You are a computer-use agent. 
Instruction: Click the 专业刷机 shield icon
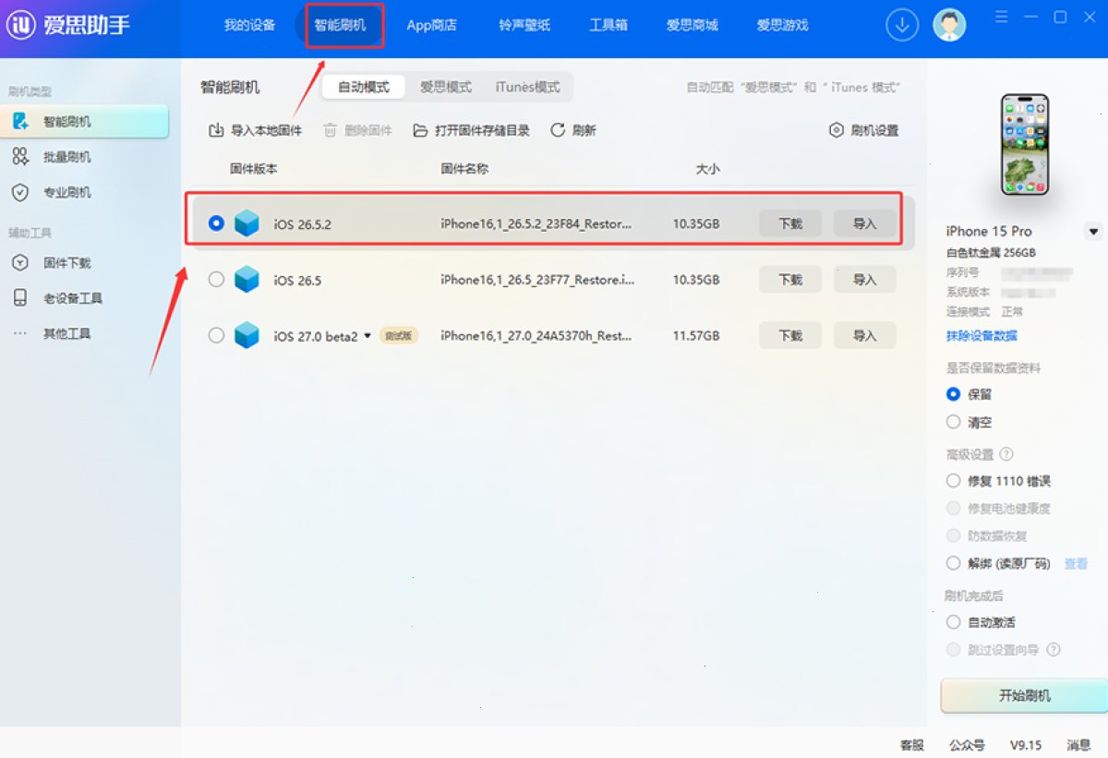(20, 192)
